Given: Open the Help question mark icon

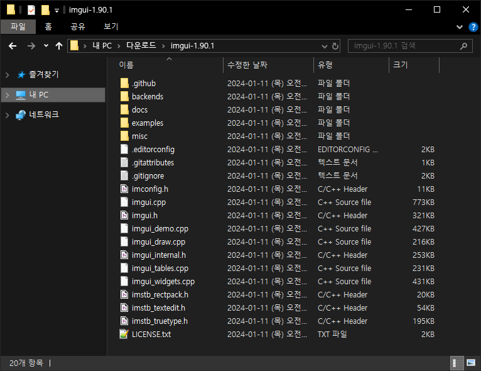Looking at the screenshot, I should click(473, 27).
